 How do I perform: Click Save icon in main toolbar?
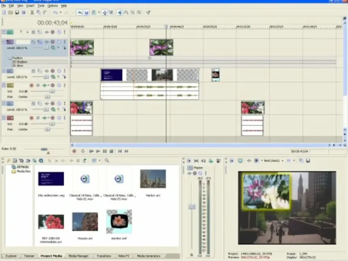17,13
